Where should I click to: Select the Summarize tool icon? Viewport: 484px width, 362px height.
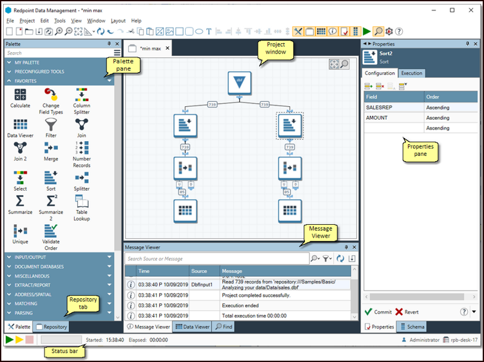[20, 204]
